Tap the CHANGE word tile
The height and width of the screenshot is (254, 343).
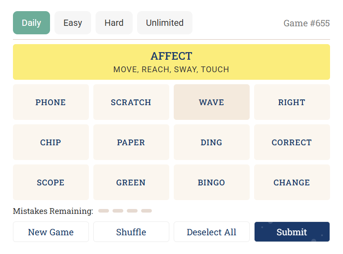pos(292,182)
